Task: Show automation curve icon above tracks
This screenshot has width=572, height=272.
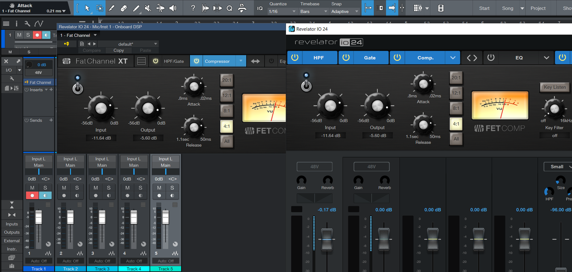Action: pyautogui.click(x=39, y=24)
